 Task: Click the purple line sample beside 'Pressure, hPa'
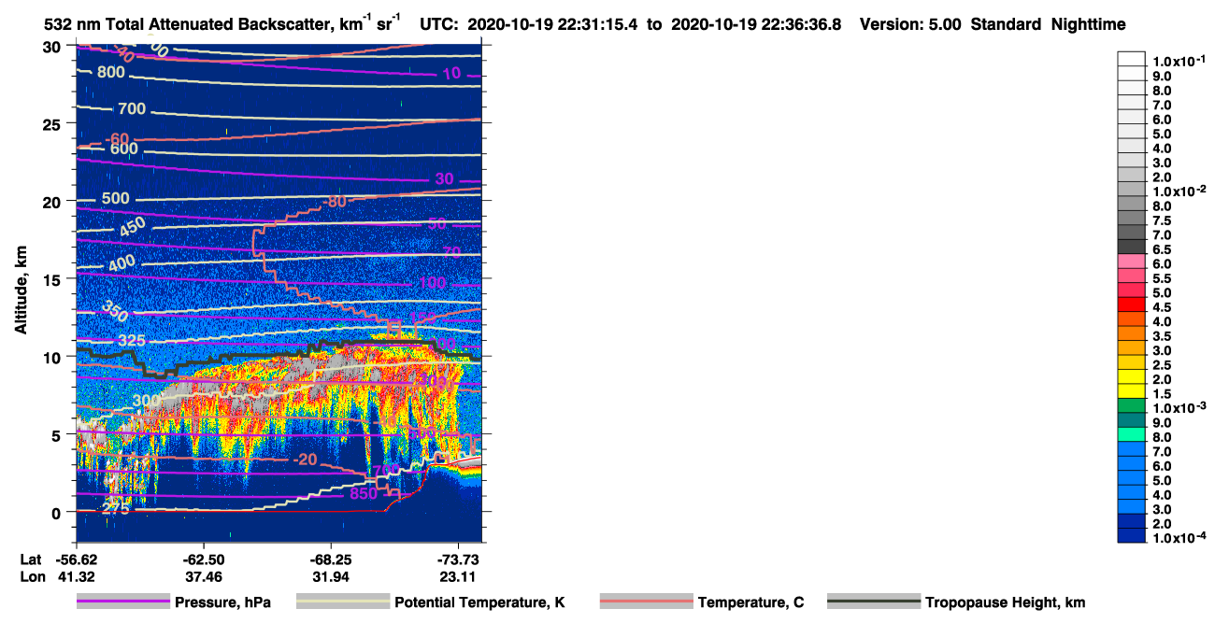123,602
